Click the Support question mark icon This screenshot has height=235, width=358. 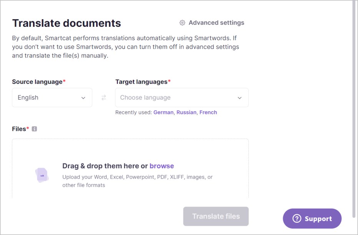(296, 219)
